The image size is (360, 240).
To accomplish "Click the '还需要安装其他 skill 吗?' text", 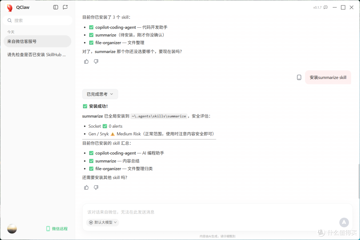I will (105, 178).
